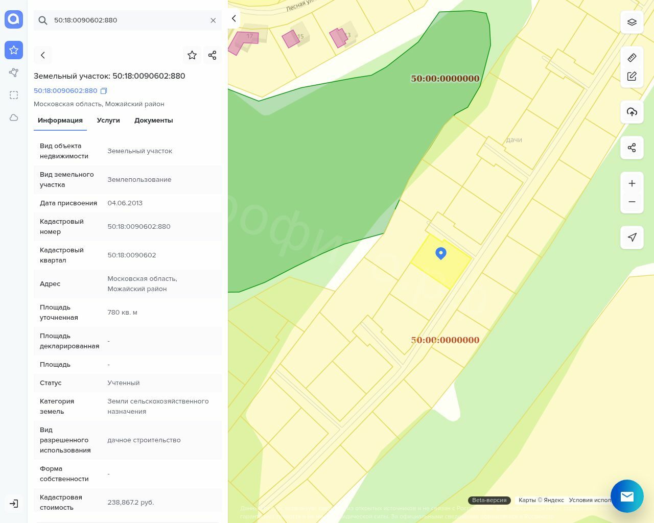Open the Документы tab
Screen dimensions: 654x523
(x=153, y=121)
